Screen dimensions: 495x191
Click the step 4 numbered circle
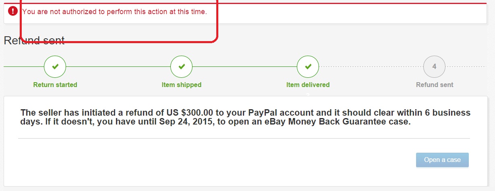click(434, 66)
